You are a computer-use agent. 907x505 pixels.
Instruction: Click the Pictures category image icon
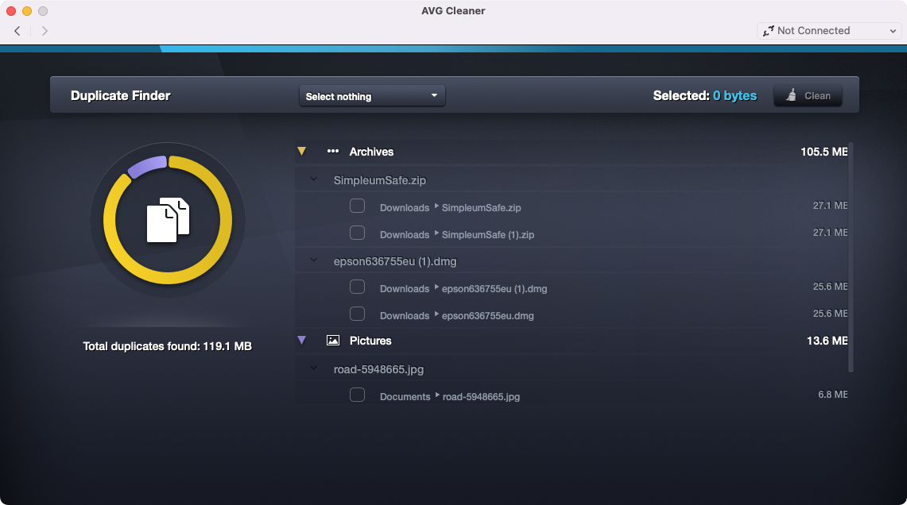click(333, 341)
